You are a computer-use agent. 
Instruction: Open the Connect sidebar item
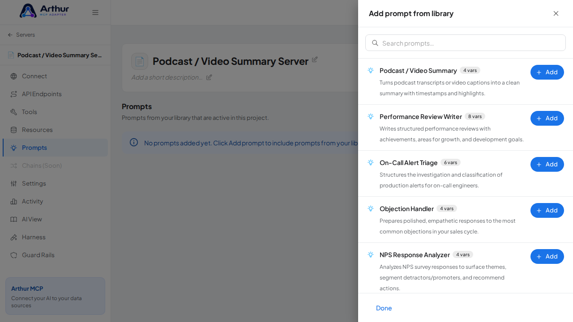[55, 76]
